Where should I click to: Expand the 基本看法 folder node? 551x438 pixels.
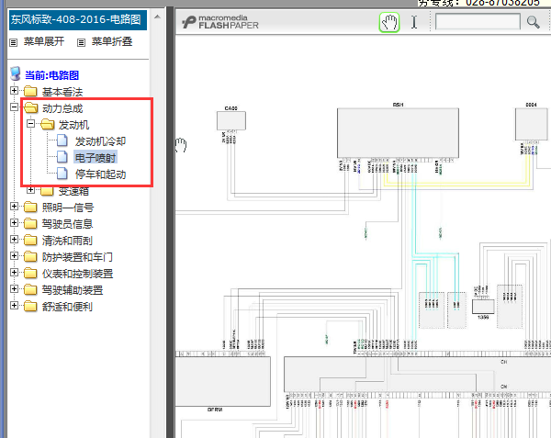click(x=14, y=91)
